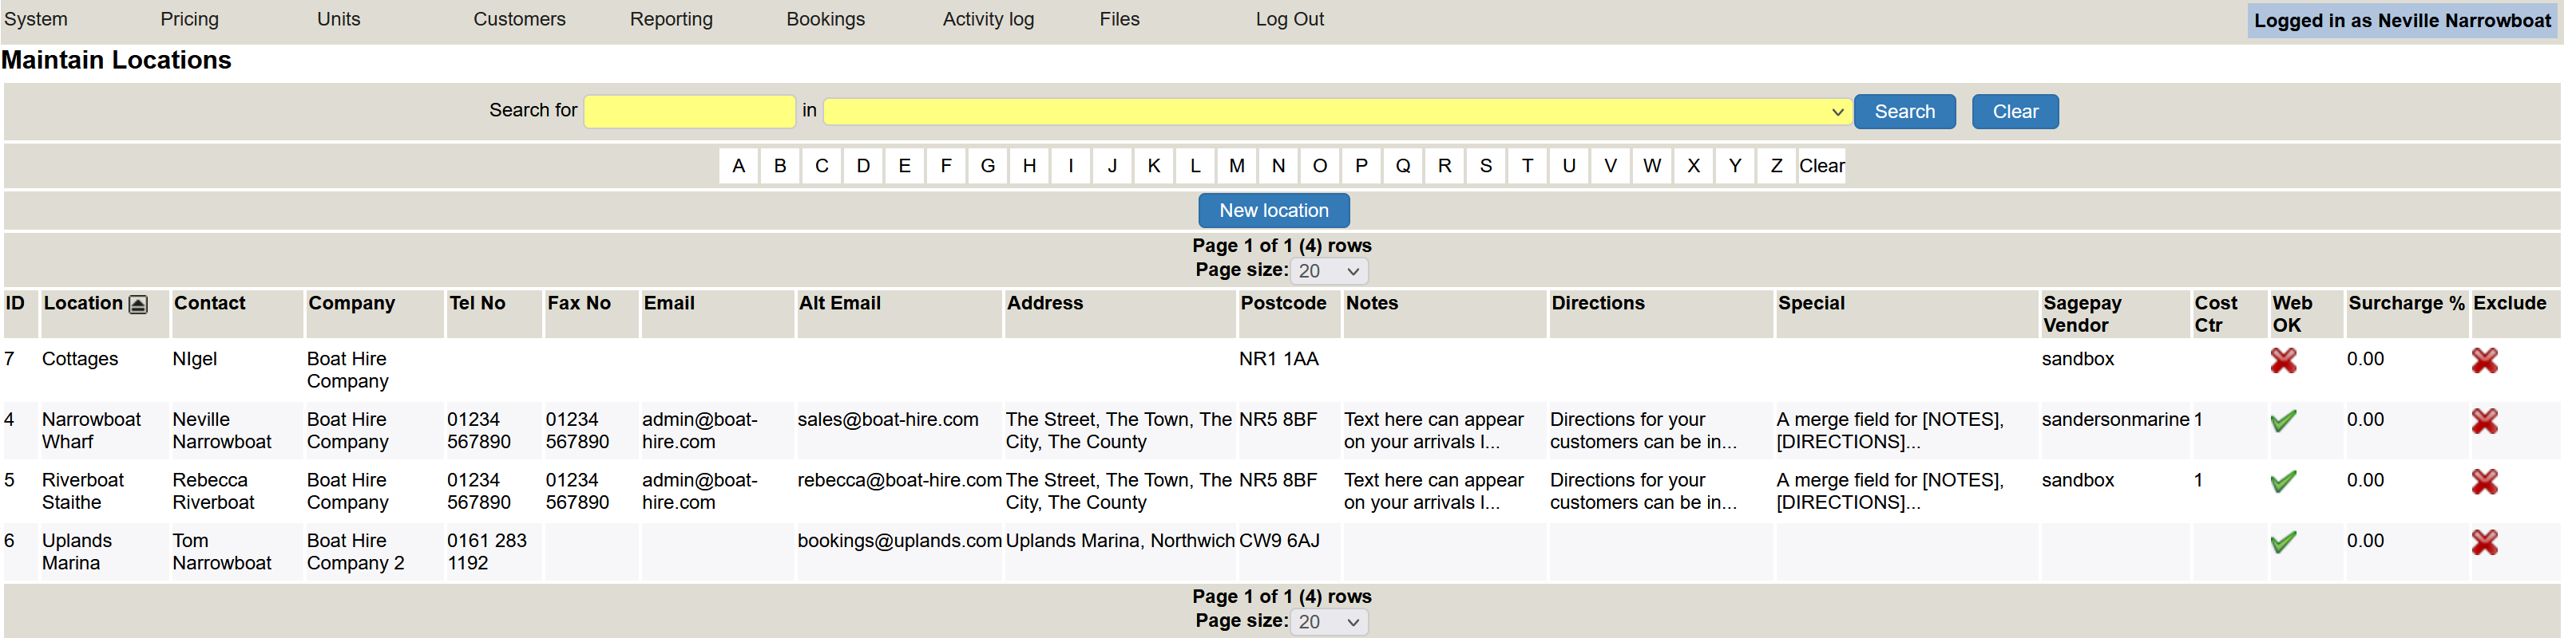Toggle Exclude red cross for Narrowboat Wharf
The width and height of the screenshot is (2576, 638).
[2484, 421]
